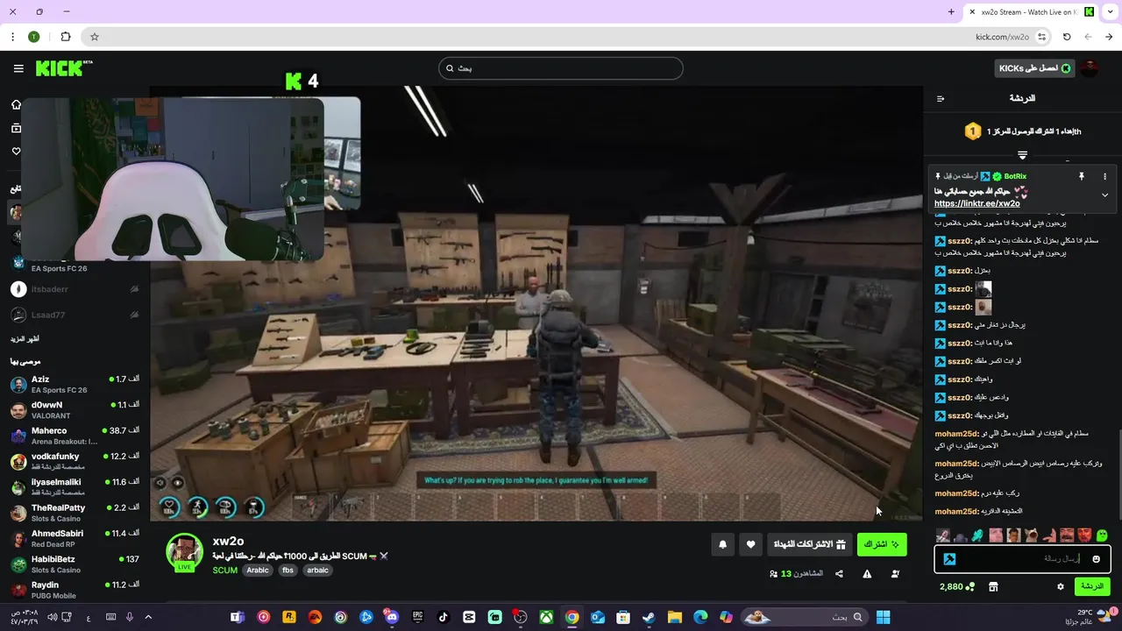The image size is (1122, 631).
Task: Open the SCUM category link
Action: click(x=225, y=570)
